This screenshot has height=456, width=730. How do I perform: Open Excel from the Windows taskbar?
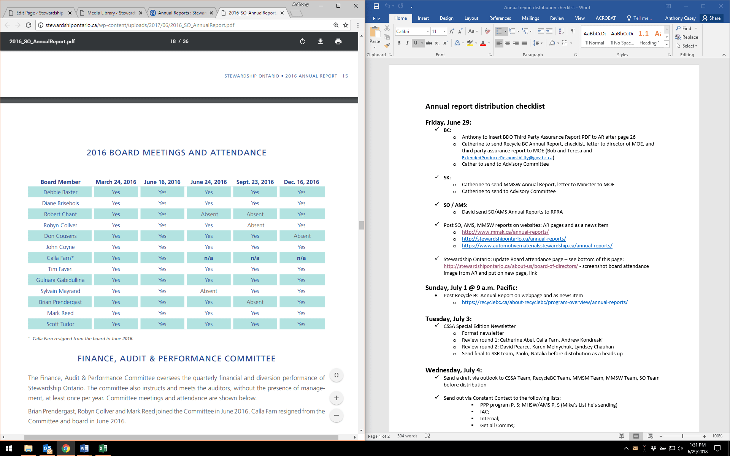pyautogui.click(x=103, y=448)
